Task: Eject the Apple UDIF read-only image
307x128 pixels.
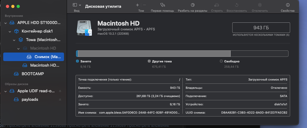Action: 60,91
